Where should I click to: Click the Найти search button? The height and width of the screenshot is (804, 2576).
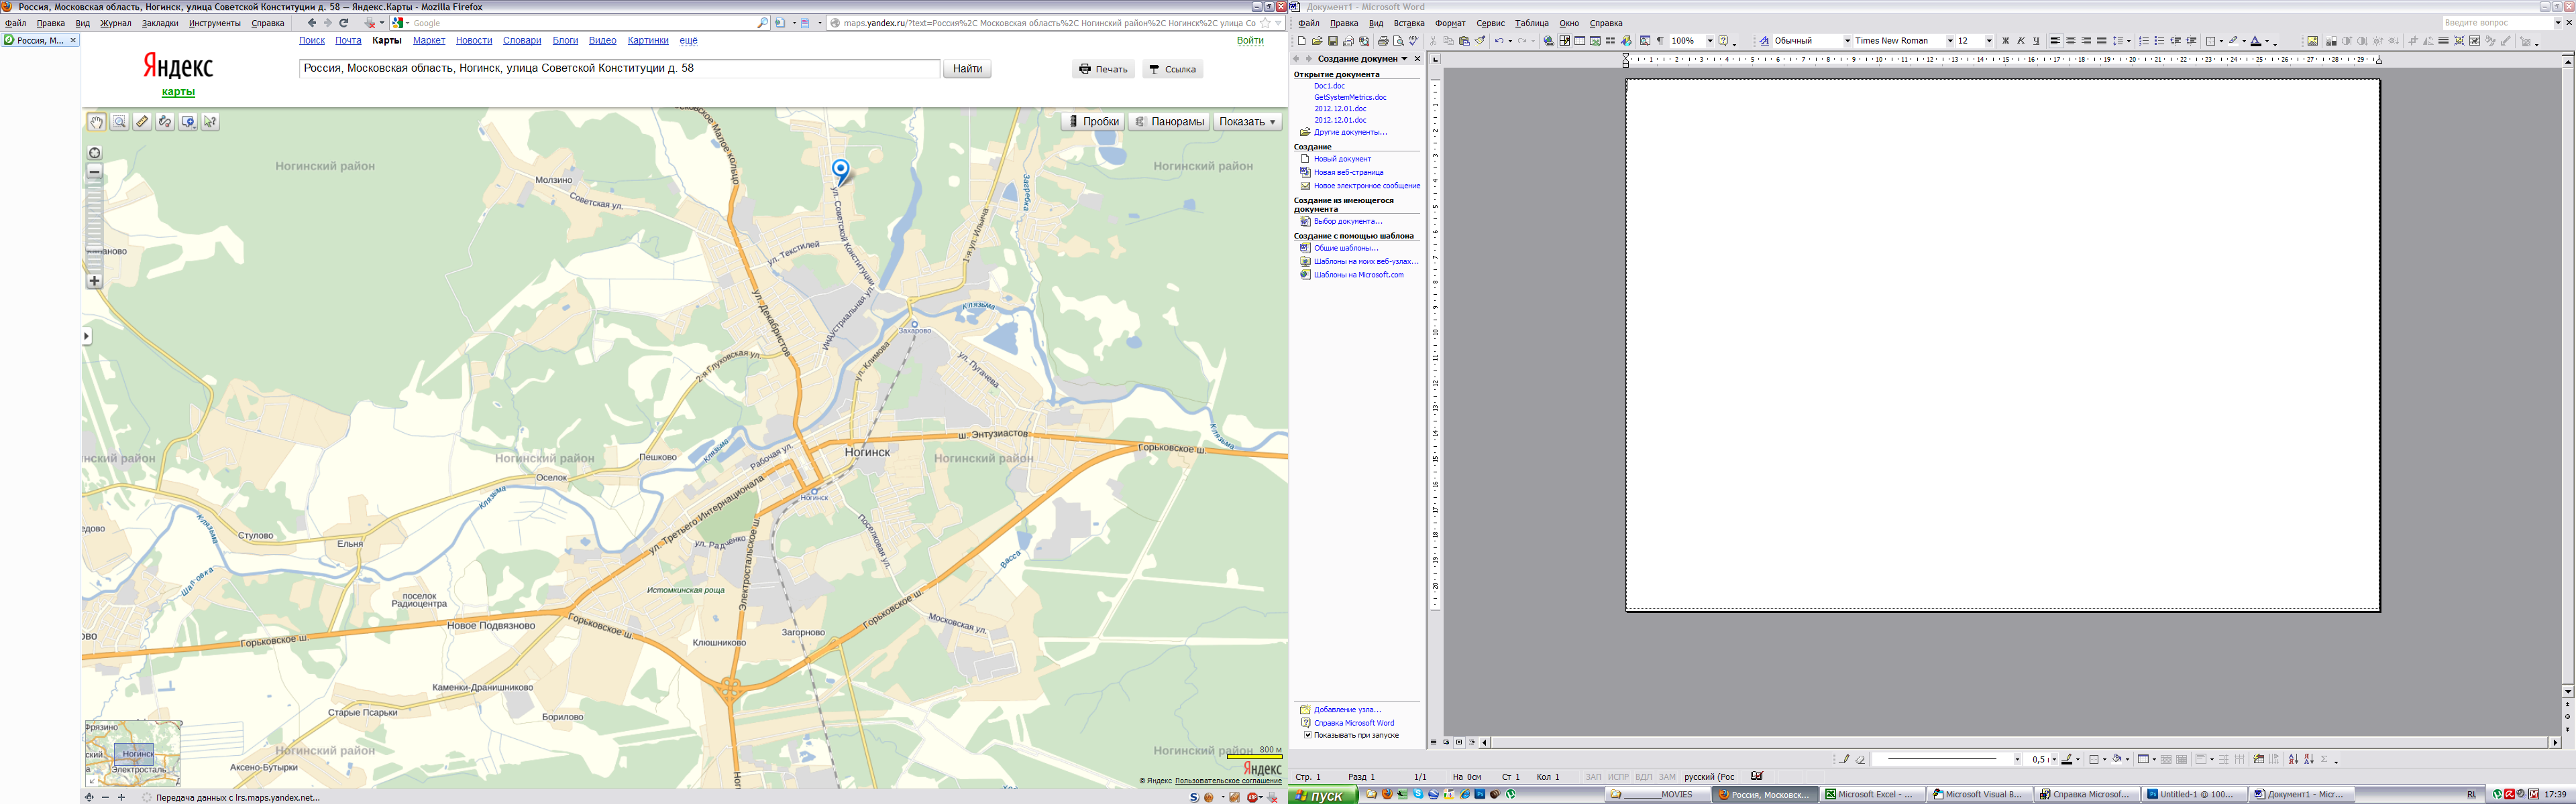pyautogui.click(x=967, y=69)
